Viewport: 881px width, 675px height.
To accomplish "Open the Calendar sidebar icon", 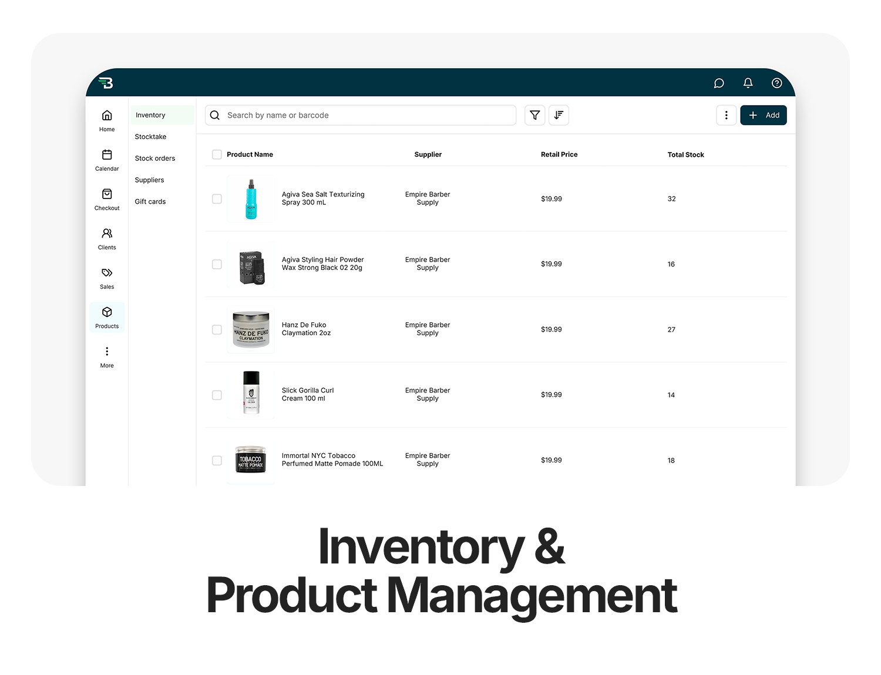I will [x=107, y=160].
